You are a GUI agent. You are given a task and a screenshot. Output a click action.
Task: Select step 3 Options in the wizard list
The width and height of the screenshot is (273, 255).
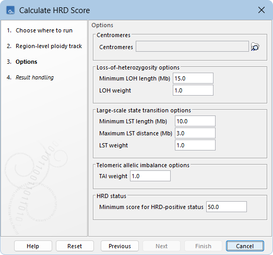pos(22,62)
